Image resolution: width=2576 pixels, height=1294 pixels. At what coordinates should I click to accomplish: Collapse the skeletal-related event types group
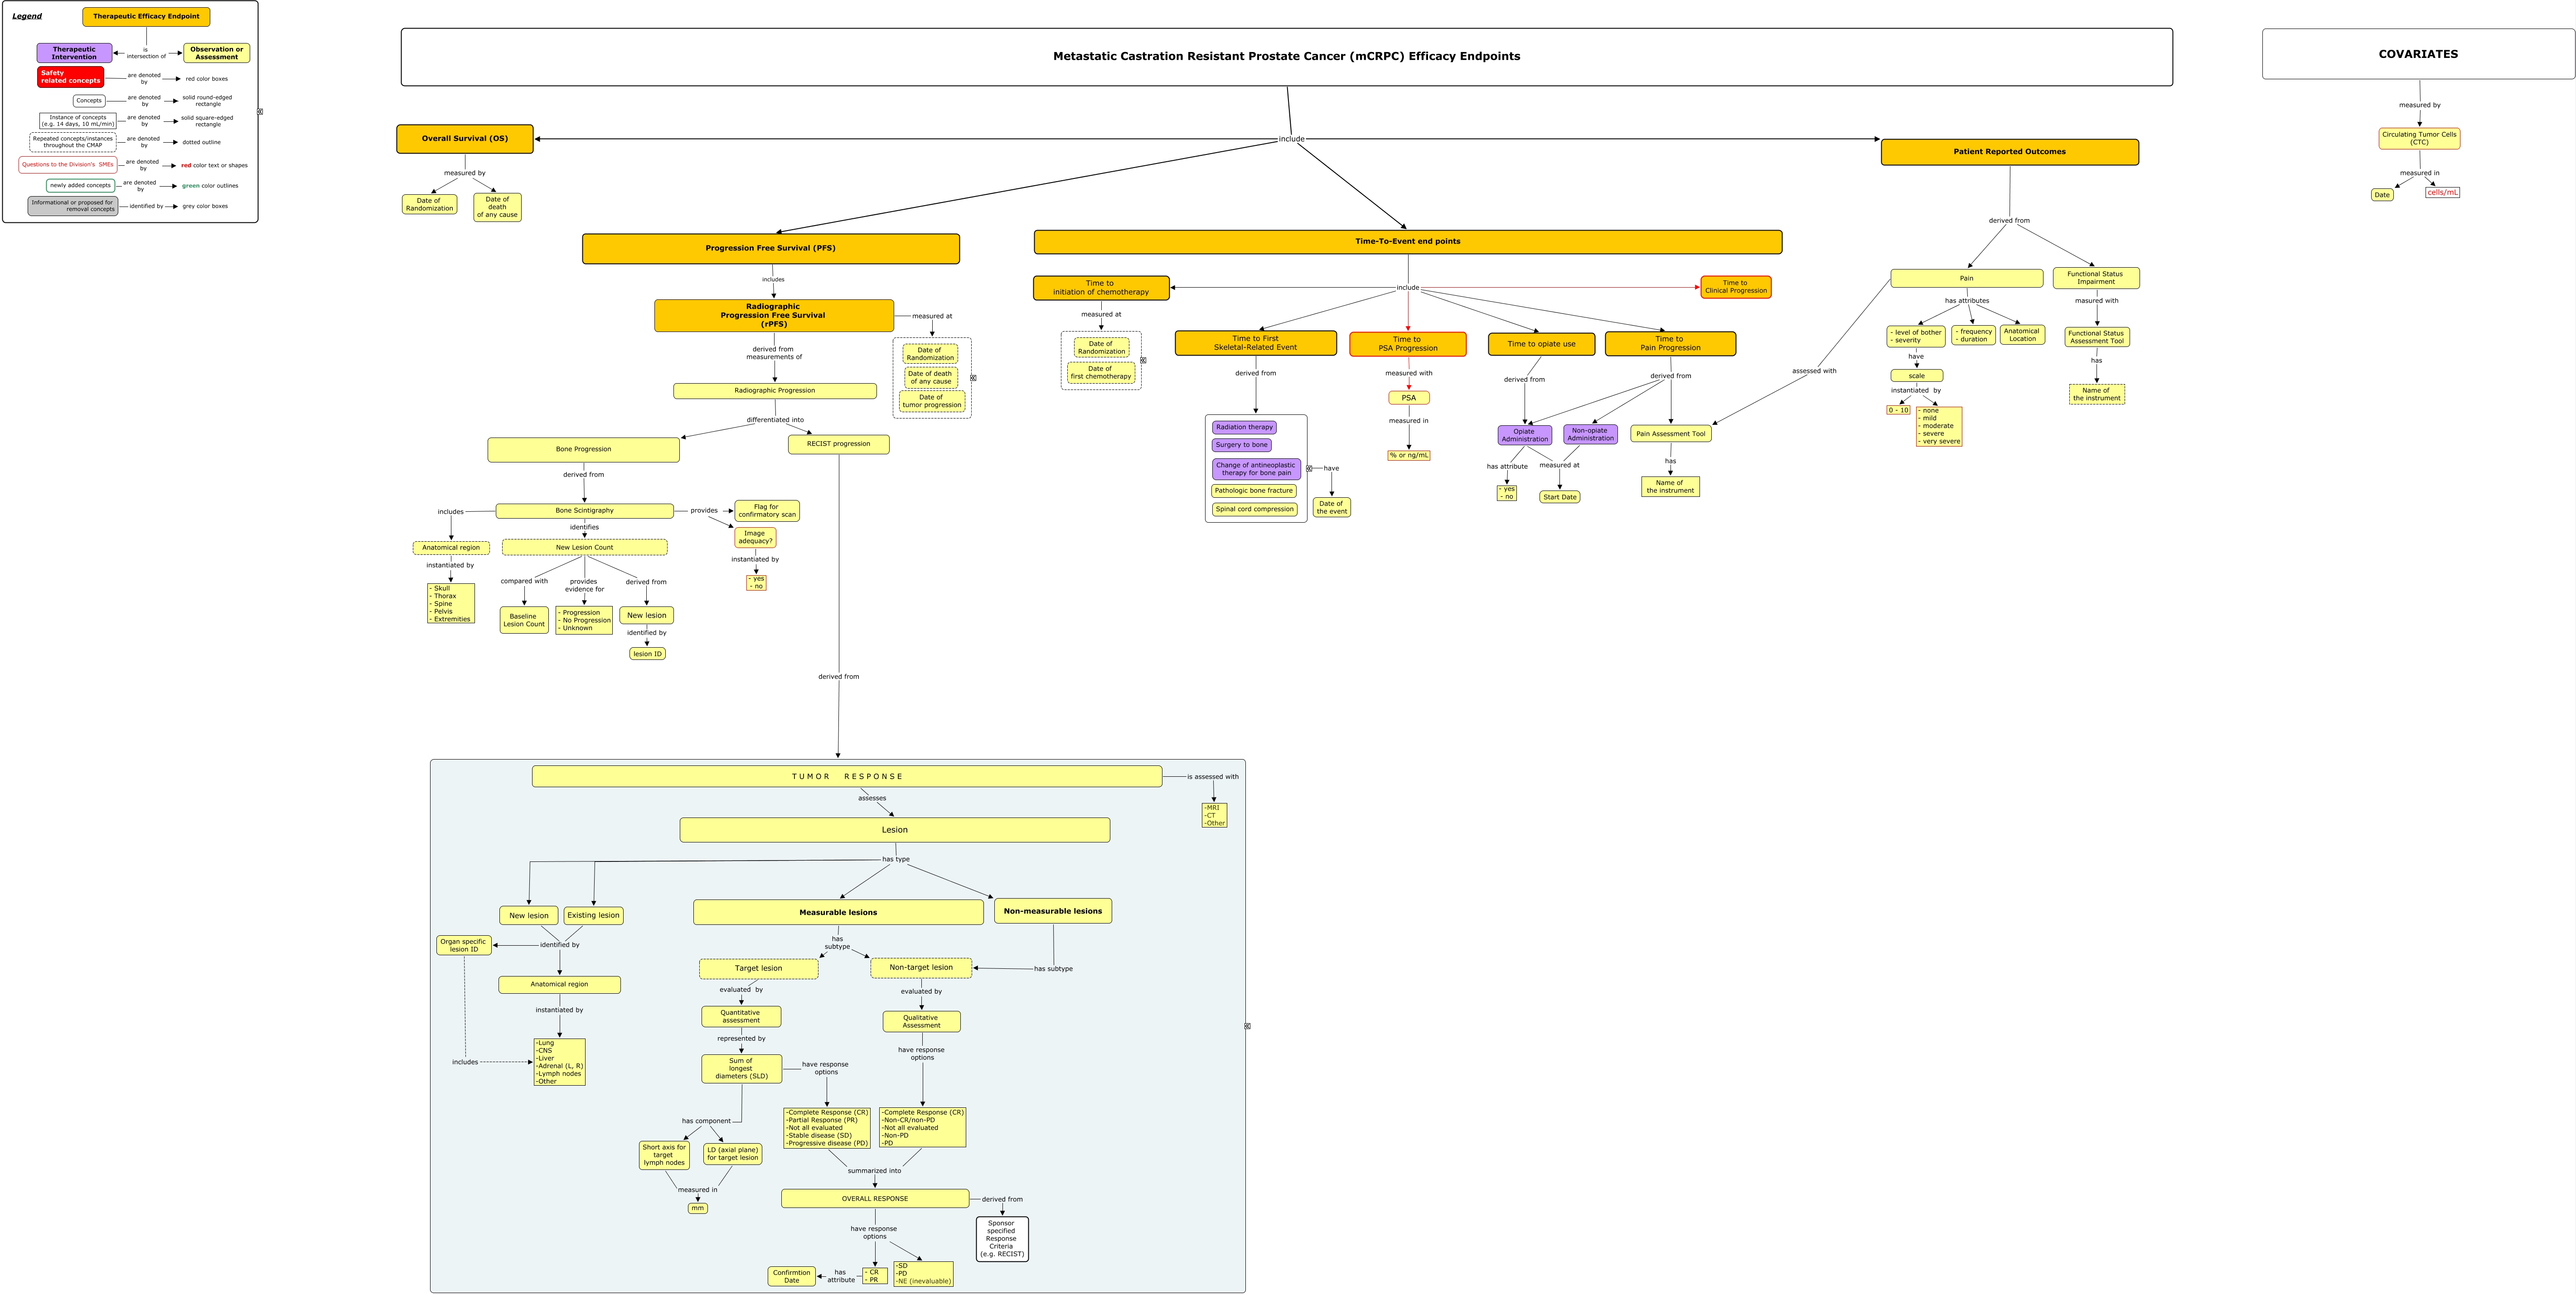coord(1309,469)
